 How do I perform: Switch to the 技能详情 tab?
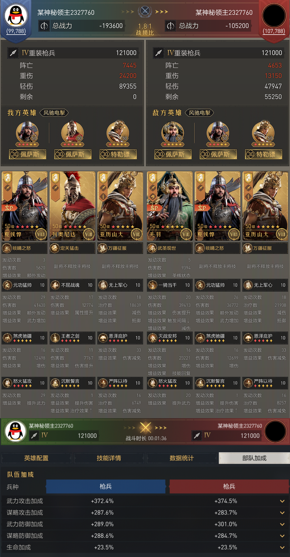pyautogui.click(x=109, y=458)
